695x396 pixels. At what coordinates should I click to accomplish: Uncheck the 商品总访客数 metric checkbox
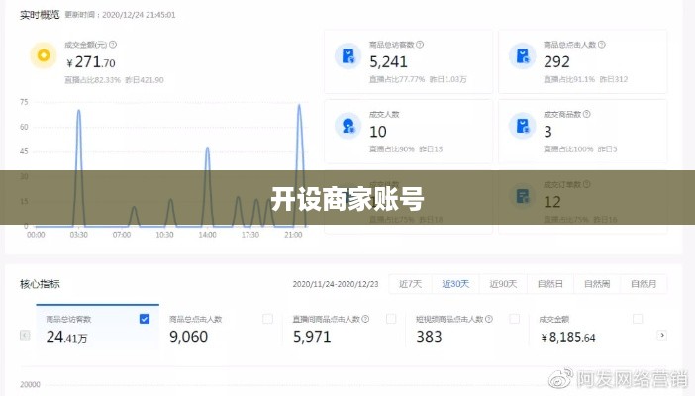tap(145, 319)
